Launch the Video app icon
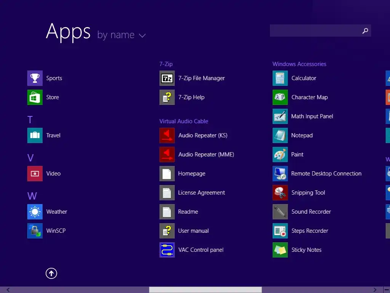This screenshot has height=293, width=390. [x=35, y=174]
